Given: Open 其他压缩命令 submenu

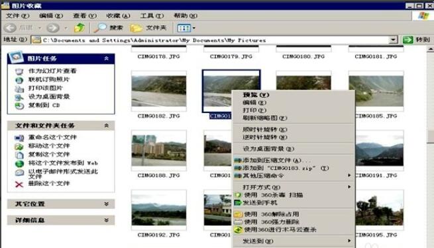Looking at the screenshot, I should tap(293, 176).
